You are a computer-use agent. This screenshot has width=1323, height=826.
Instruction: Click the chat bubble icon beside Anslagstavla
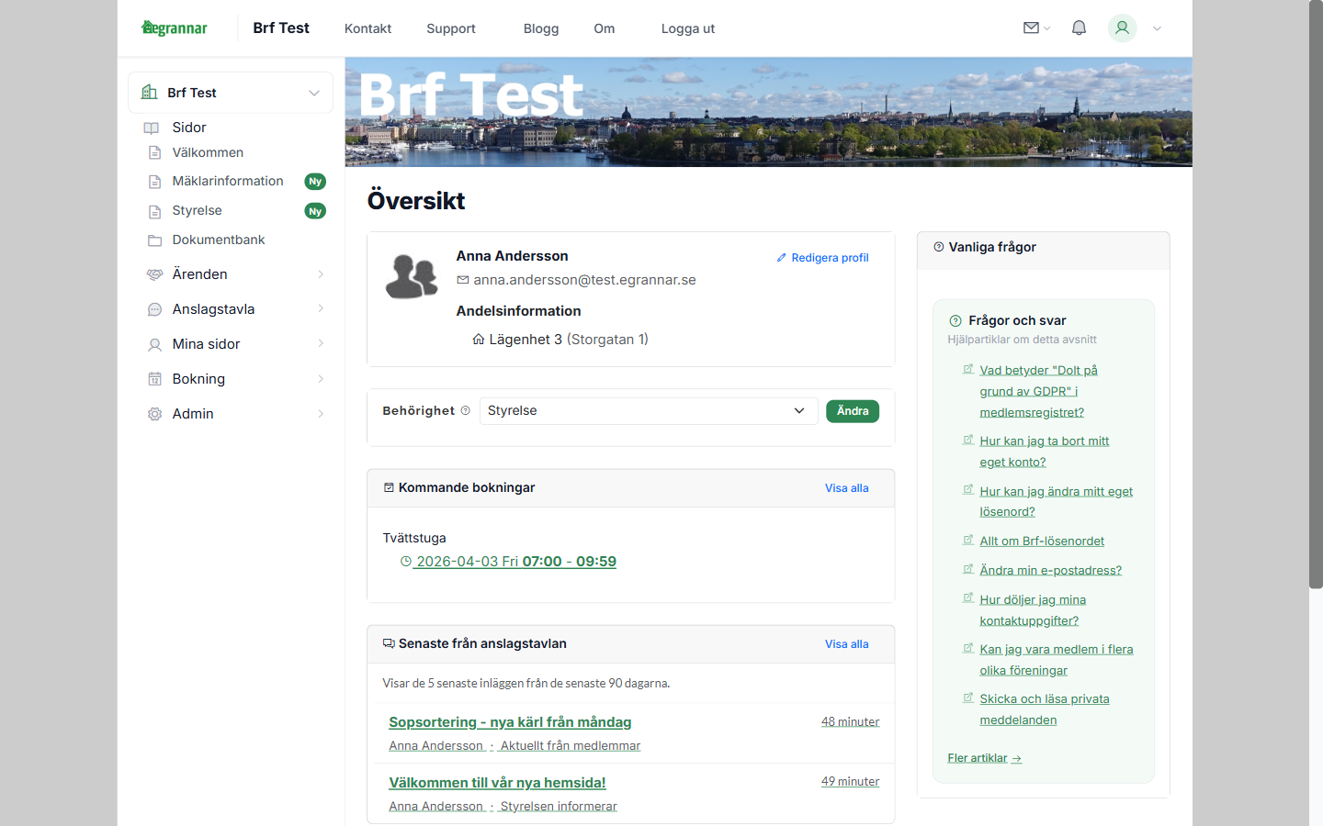point(154,309)
